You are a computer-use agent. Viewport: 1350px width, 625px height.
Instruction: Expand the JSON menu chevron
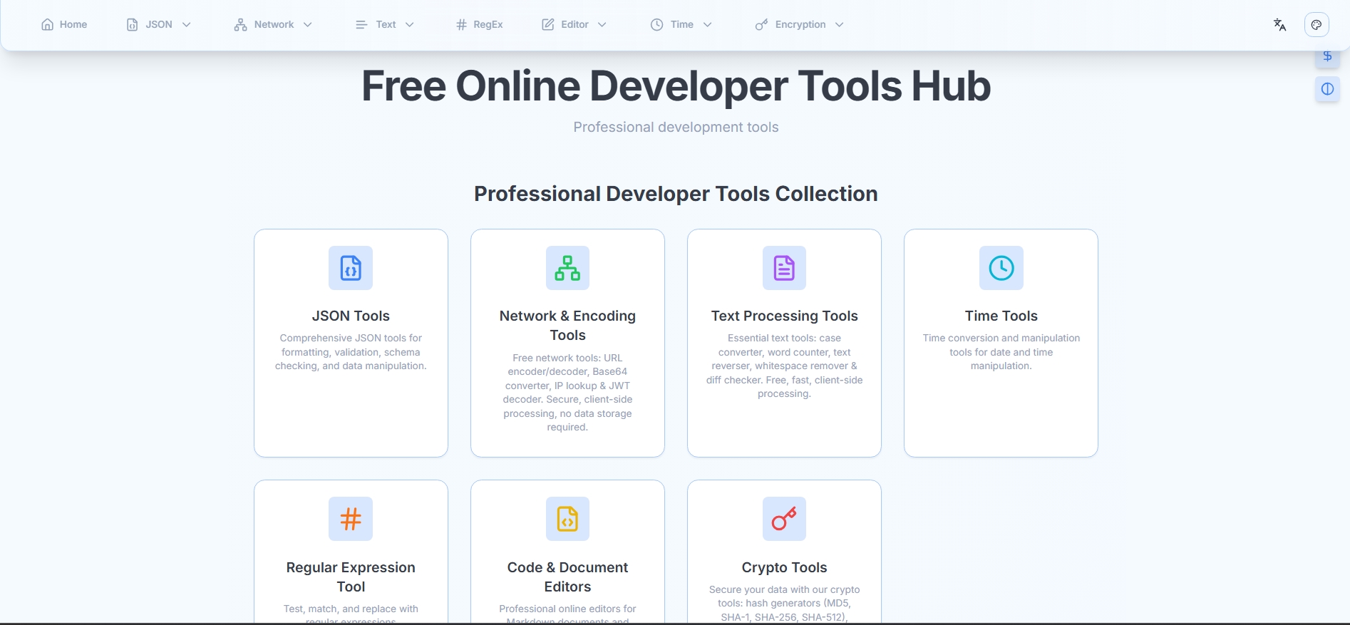(x=187, y=25)
